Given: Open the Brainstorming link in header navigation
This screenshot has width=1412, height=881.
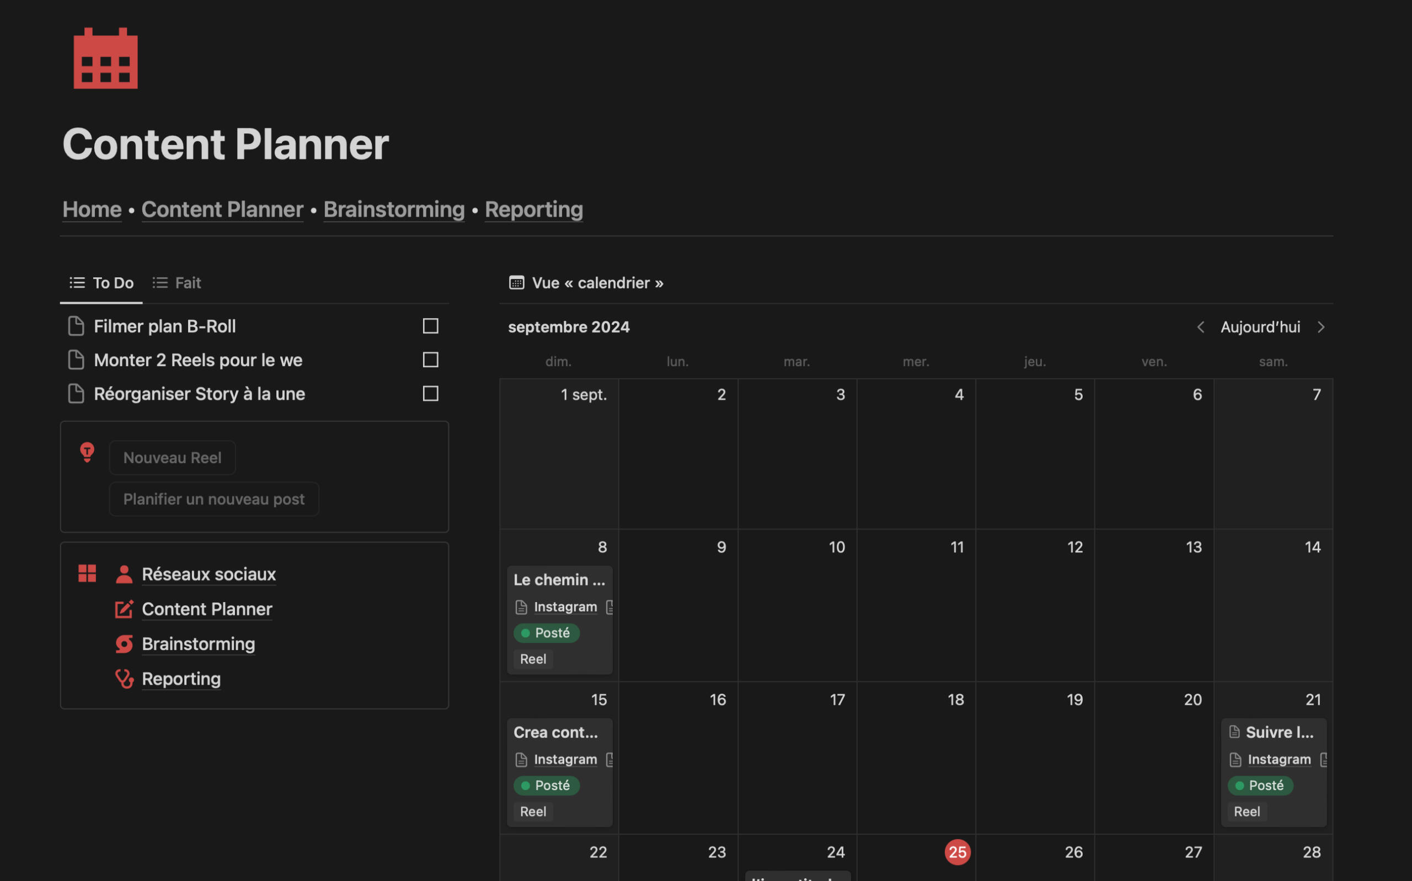Looking at the screenshot, I should pos(394,209).
